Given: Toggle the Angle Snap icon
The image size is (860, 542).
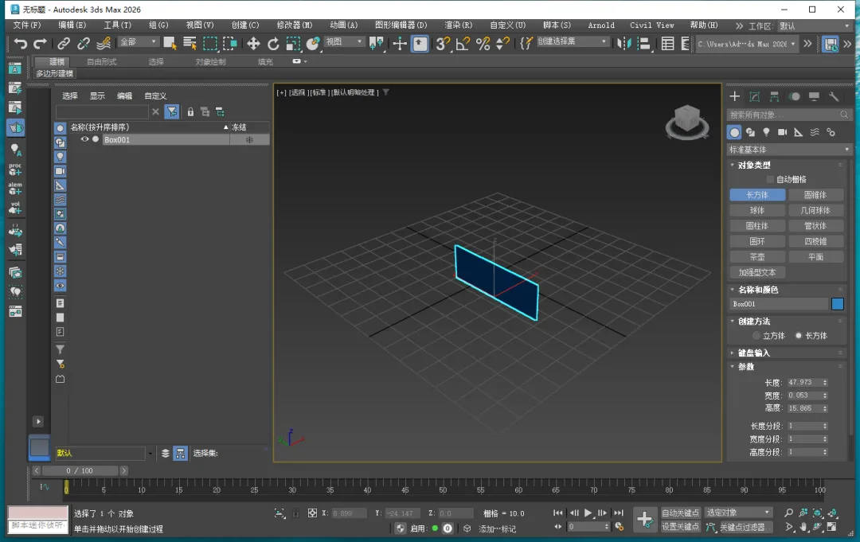Looking at the screenshot, I should coord(463,44).
